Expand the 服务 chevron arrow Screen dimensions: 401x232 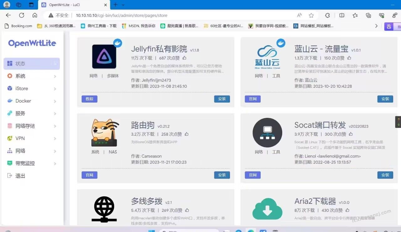(55, 114)
